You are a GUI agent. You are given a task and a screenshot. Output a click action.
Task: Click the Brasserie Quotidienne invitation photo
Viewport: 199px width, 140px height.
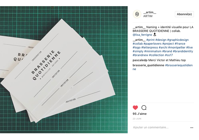click(x=64, y=70)
